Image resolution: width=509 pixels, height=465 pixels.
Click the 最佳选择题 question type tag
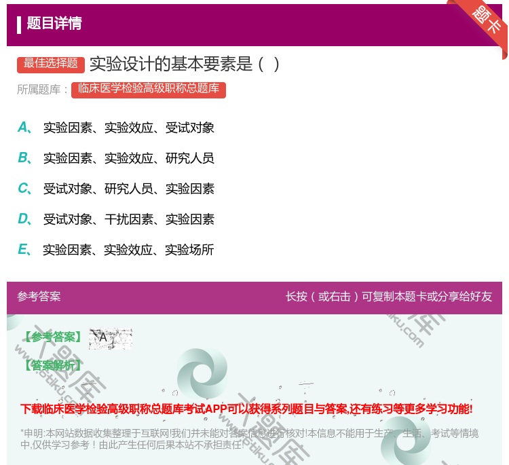[51, 64]
